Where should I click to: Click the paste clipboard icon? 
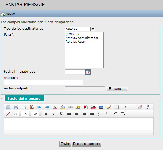click(x=32, y=107)
